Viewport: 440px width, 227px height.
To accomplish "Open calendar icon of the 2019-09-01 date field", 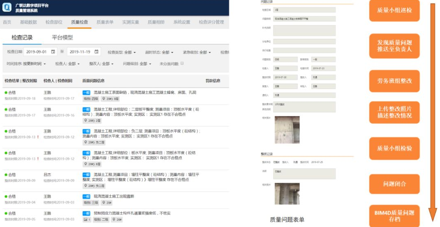I will [x=53, y=52].
